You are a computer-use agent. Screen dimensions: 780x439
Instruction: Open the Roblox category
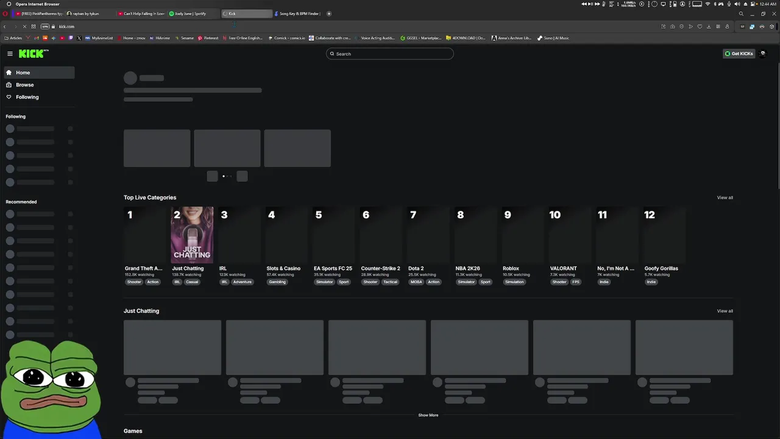511,268
